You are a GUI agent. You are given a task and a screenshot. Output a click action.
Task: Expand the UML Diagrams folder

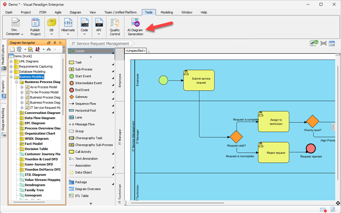[x=11, y=61]
